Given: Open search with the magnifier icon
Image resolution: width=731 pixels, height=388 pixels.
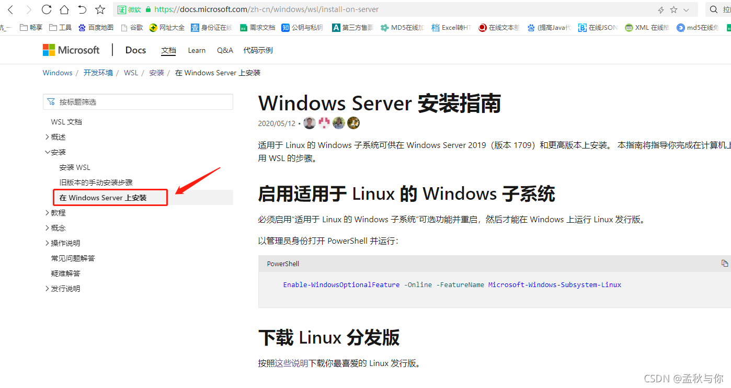Looking at the screenshot, I should pyautogui.click(x=713, y=9).
